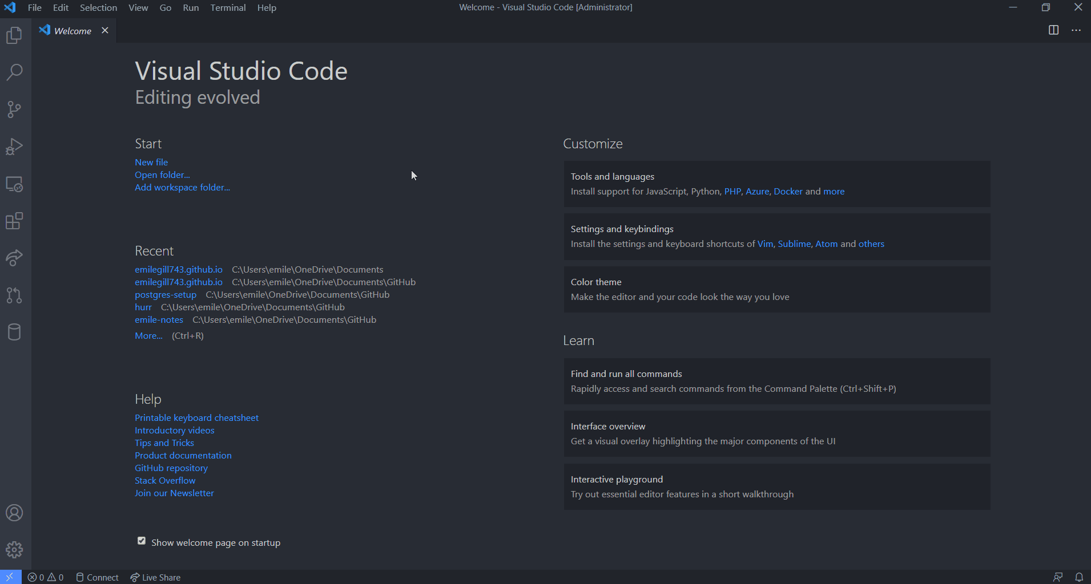Viewport: 1091px width, 584px height.
Task: Open the View menu
Action: pos(138,7)
